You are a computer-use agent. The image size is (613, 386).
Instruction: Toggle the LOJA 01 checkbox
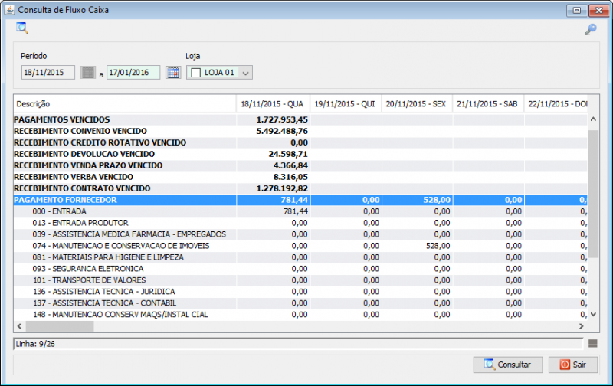(196, 73)
